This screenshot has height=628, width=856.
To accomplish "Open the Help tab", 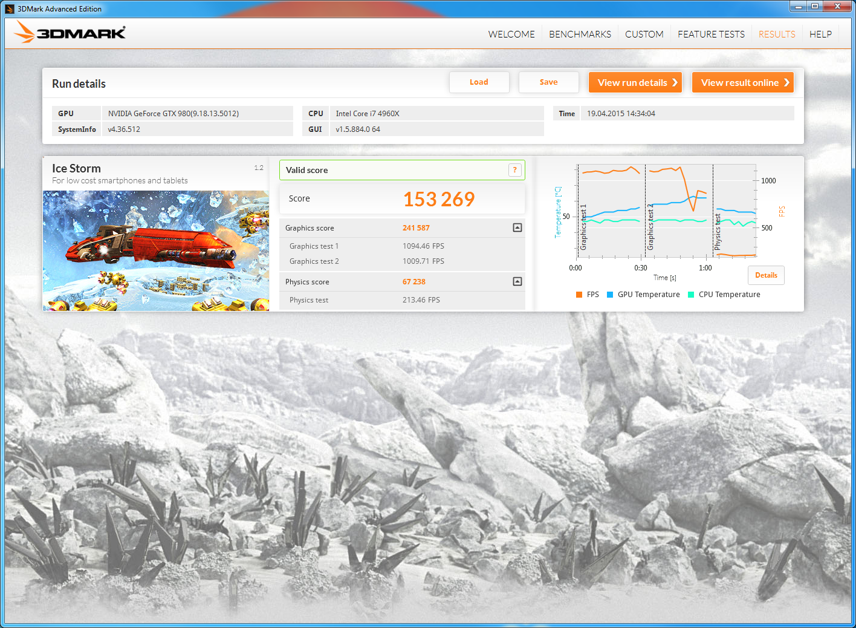I will (x=820, y=34).
